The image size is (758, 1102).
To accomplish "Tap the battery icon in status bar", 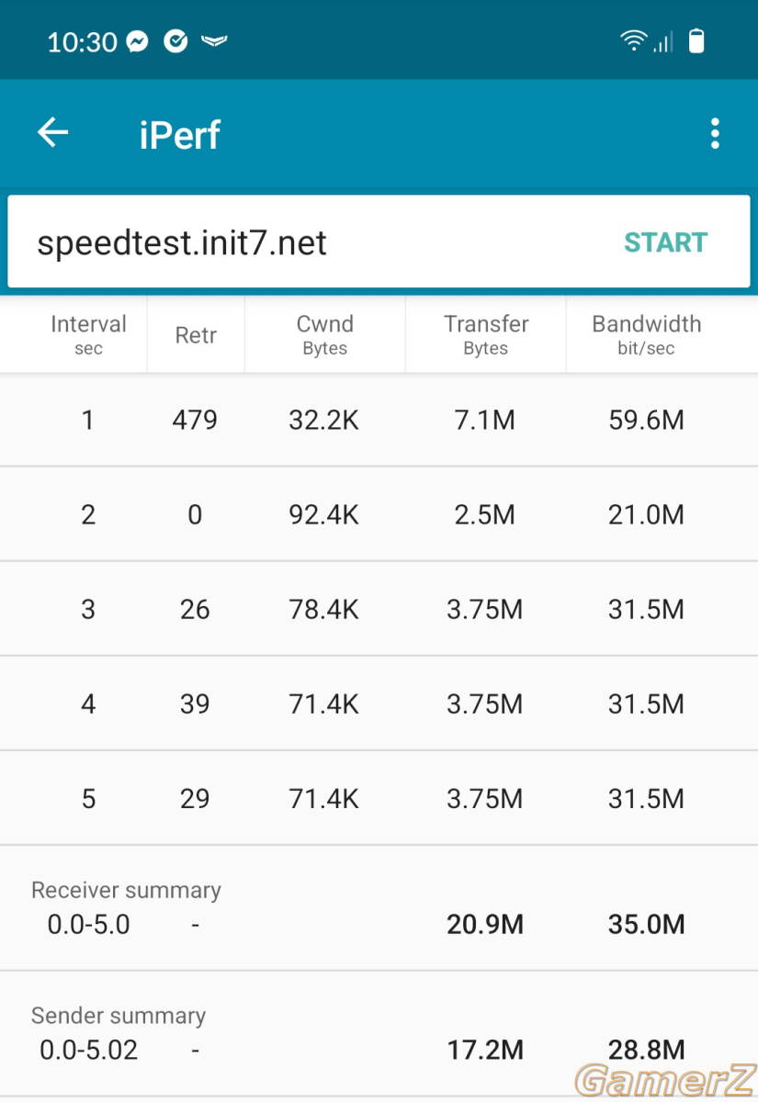I will pos(697,41).
